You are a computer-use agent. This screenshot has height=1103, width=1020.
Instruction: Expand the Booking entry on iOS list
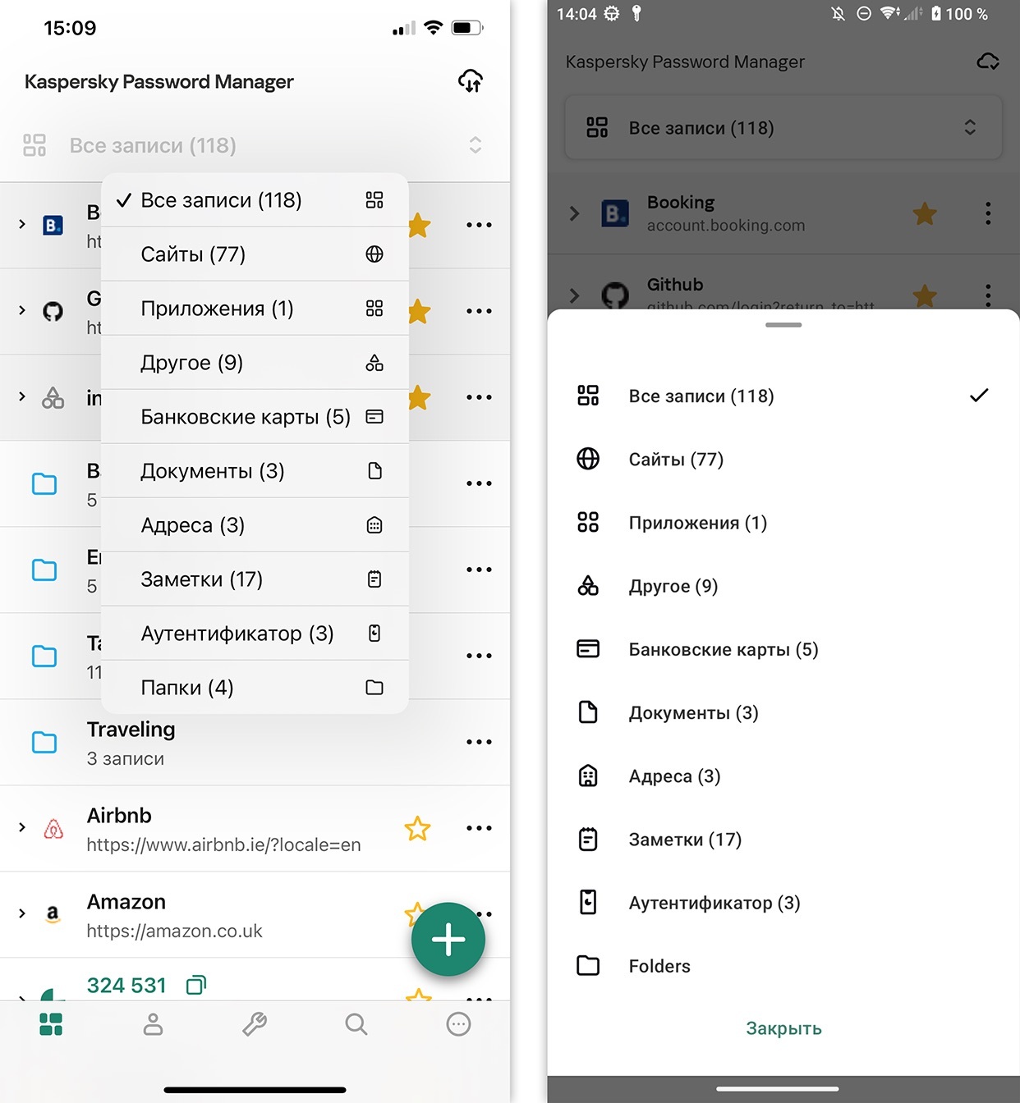tap(22, 224)
